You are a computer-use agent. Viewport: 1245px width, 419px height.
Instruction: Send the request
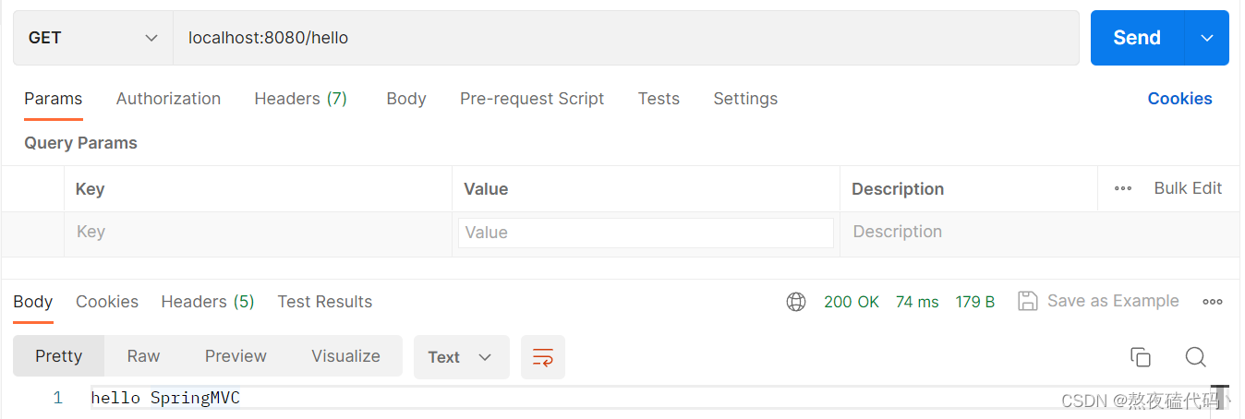pos(1137,38)
